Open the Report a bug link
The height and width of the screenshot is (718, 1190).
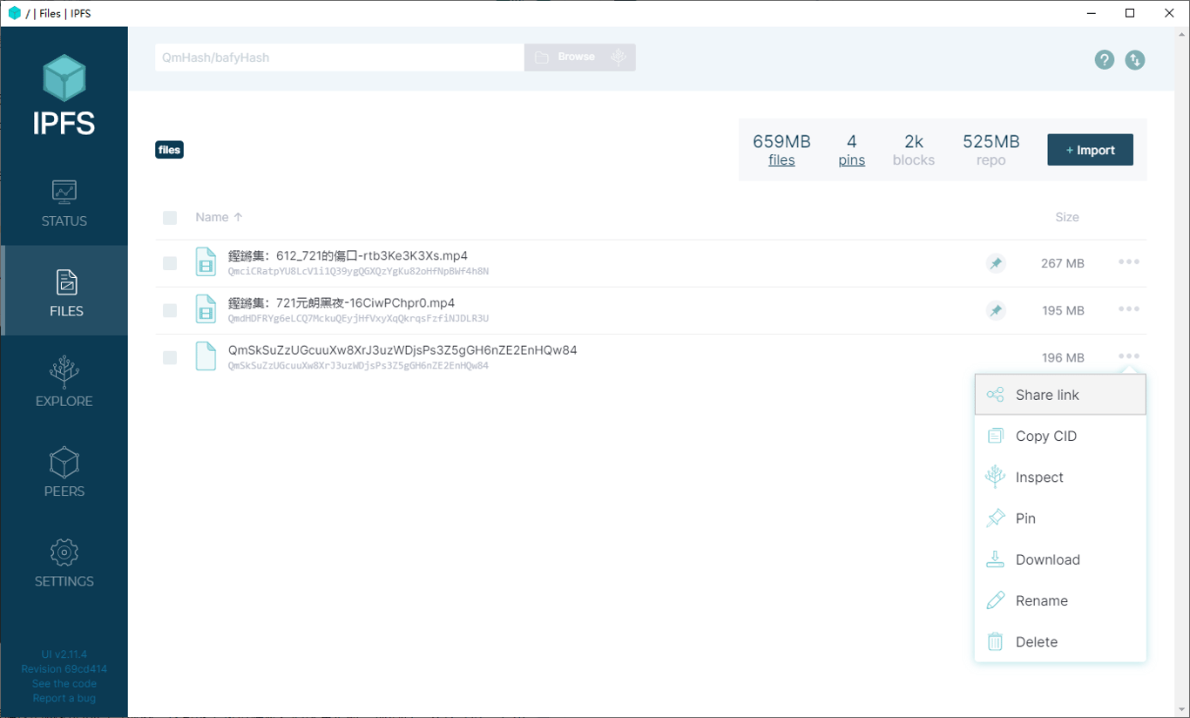64,699
